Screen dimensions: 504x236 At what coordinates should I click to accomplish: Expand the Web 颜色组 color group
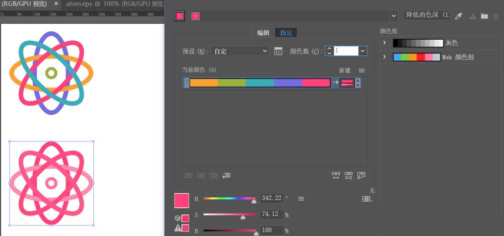click(385, 57)
